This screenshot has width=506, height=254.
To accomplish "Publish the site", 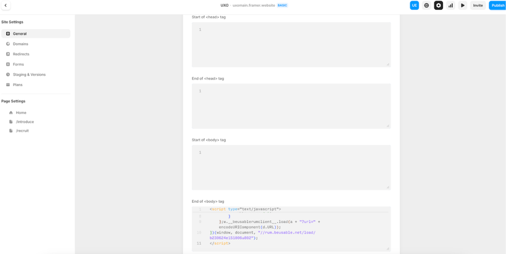I will pyautogui.click(x=497, y=6).
